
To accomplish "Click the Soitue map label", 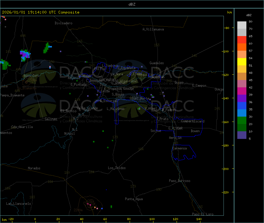I will click(x=156, y=131).
